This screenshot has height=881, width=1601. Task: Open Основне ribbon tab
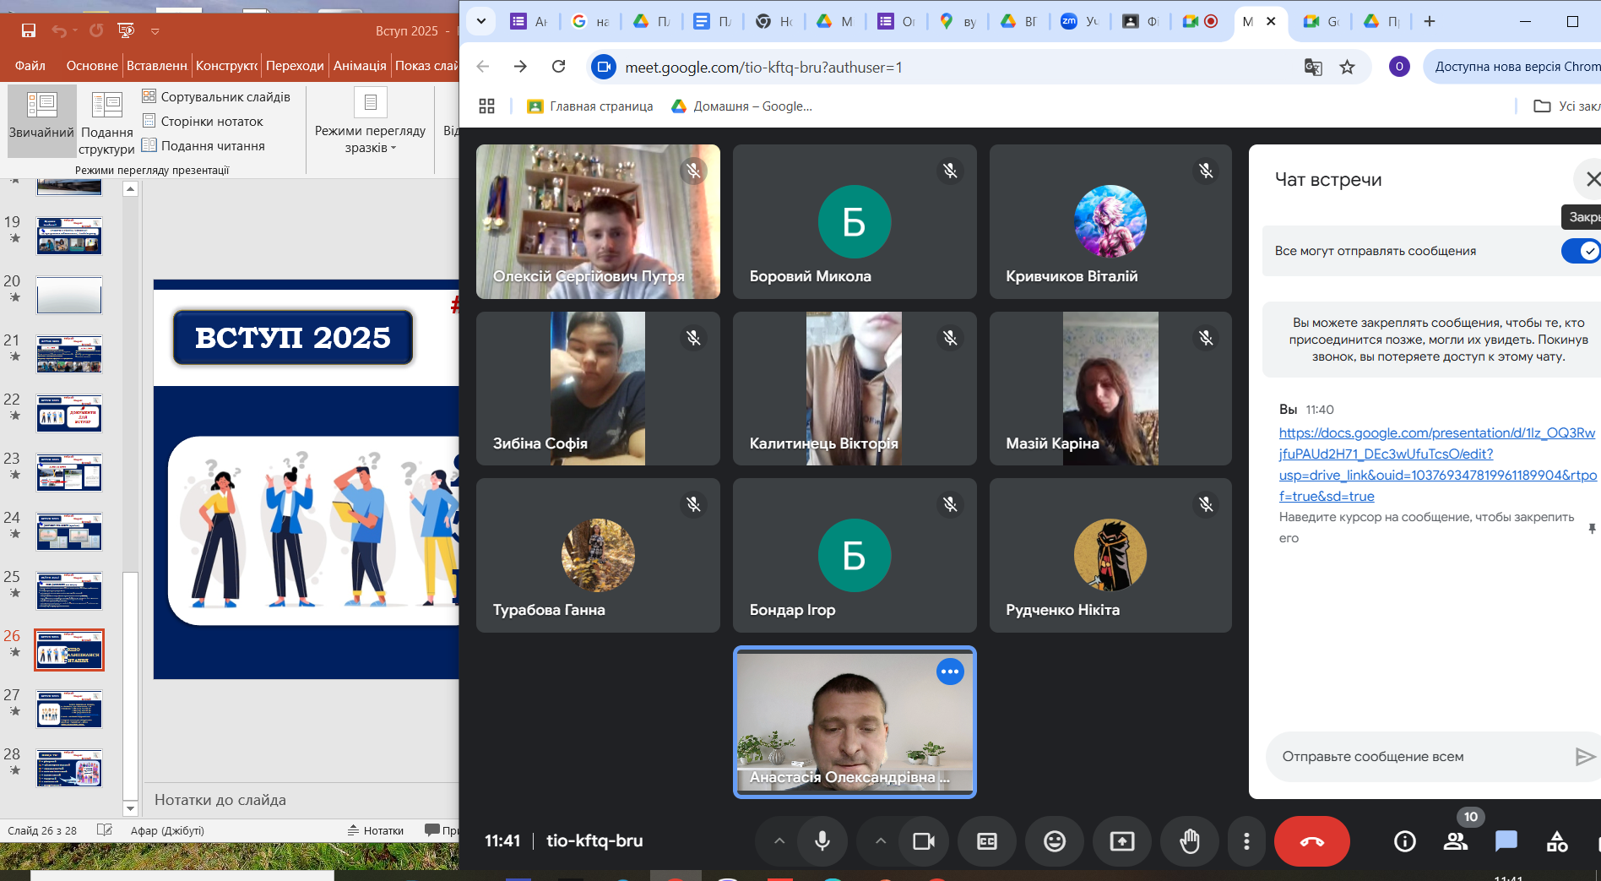[x=91, y=65]
